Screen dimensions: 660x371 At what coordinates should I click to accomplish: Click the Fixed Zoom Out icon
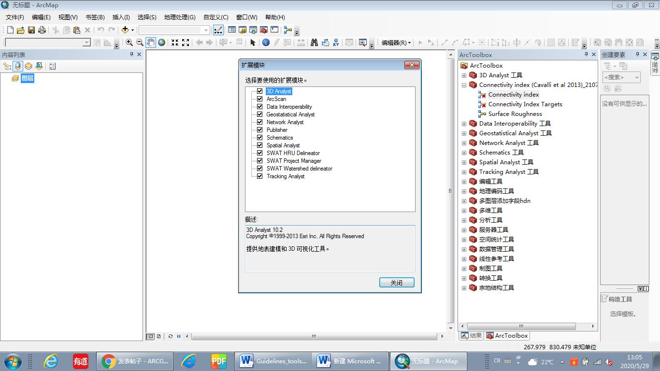click(186, 43)
